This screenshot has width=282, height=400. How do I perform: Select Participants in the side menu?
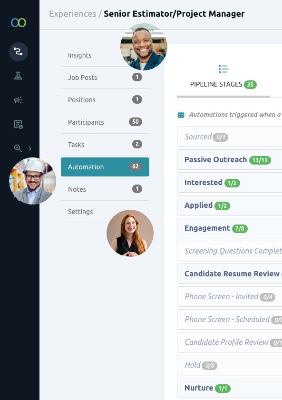[105, 122]
